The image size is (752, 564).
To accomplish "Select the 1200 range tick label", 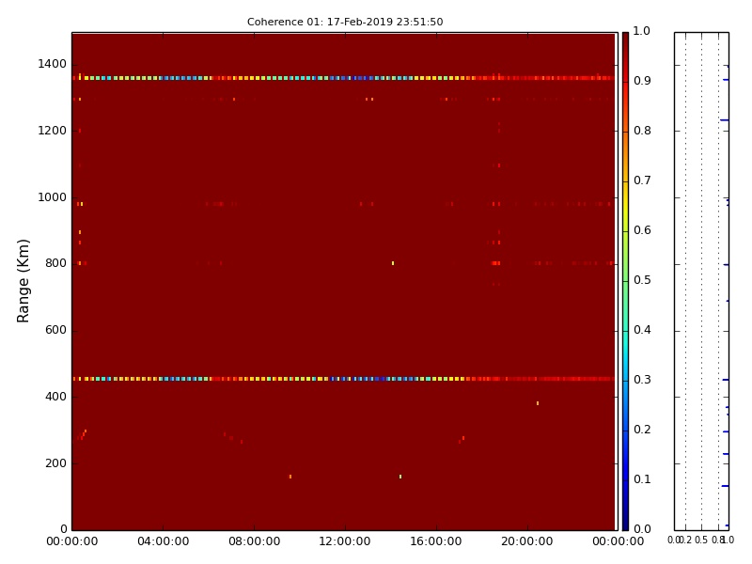I will pyautogui.click(x=53, y=131).
